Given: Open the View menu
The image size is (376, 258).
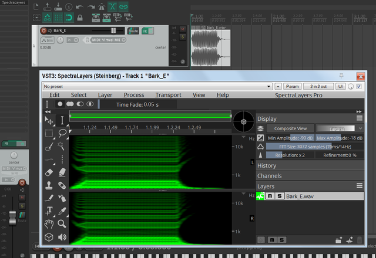Looking at the screenshot, I should (x=199, y=95).
